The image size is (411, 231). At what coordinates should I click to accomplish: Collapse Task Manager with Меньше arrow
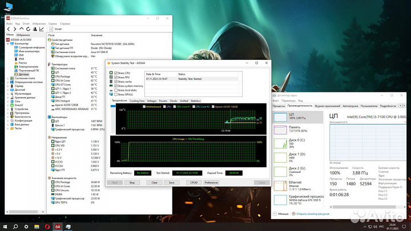(x=275, y=214)
